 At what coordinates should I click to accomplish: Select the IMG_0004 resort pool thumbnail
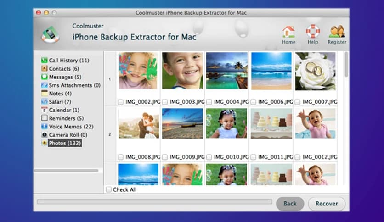(227, 71)
